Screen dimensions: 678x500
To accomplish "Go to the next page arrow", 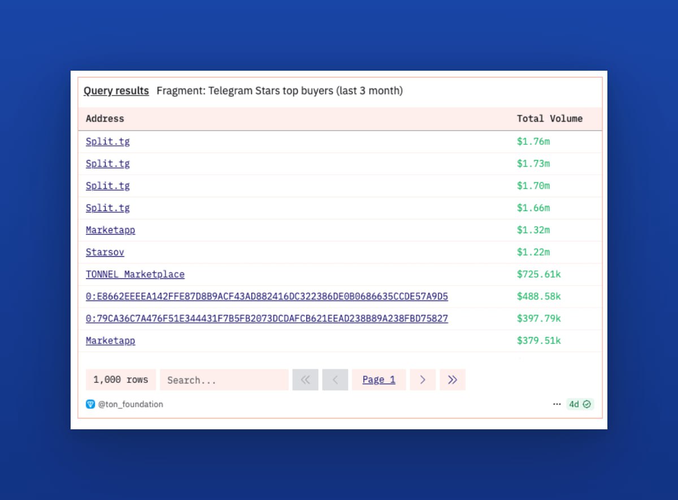I will pyautogui.click(x=423, y=380).
